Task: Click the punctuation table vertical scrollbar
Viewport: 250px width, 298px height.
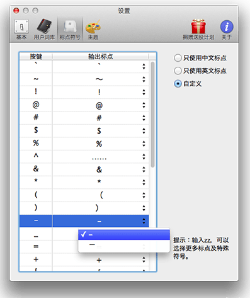Action: 152,115
